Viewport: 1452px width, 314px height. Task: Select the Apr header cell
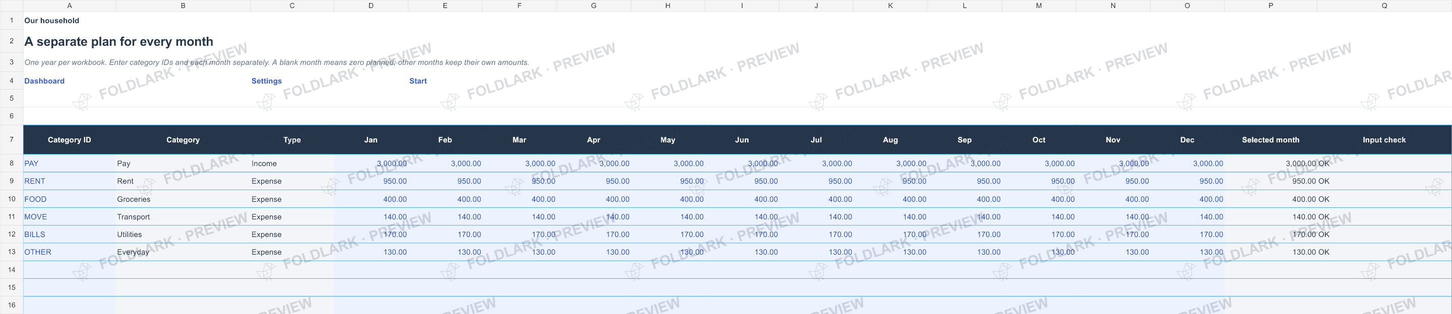(593, 139)
